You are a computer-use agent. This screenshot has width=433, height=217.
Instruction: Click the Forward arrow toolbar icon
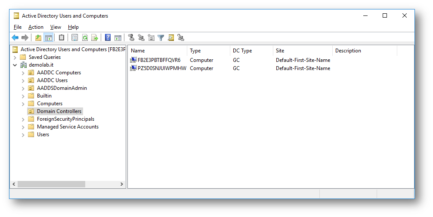point(25,37)
